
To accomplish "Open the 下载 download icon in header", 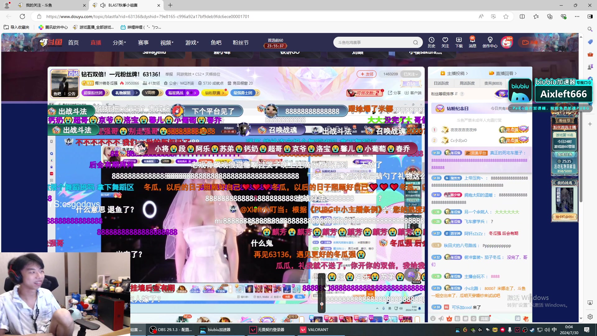I will [459, 42].
